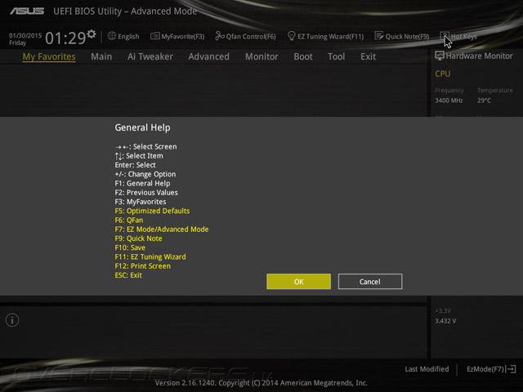Screen dimensions: 523x392
Task: Click Last Modified link
Action: point(427,369)
